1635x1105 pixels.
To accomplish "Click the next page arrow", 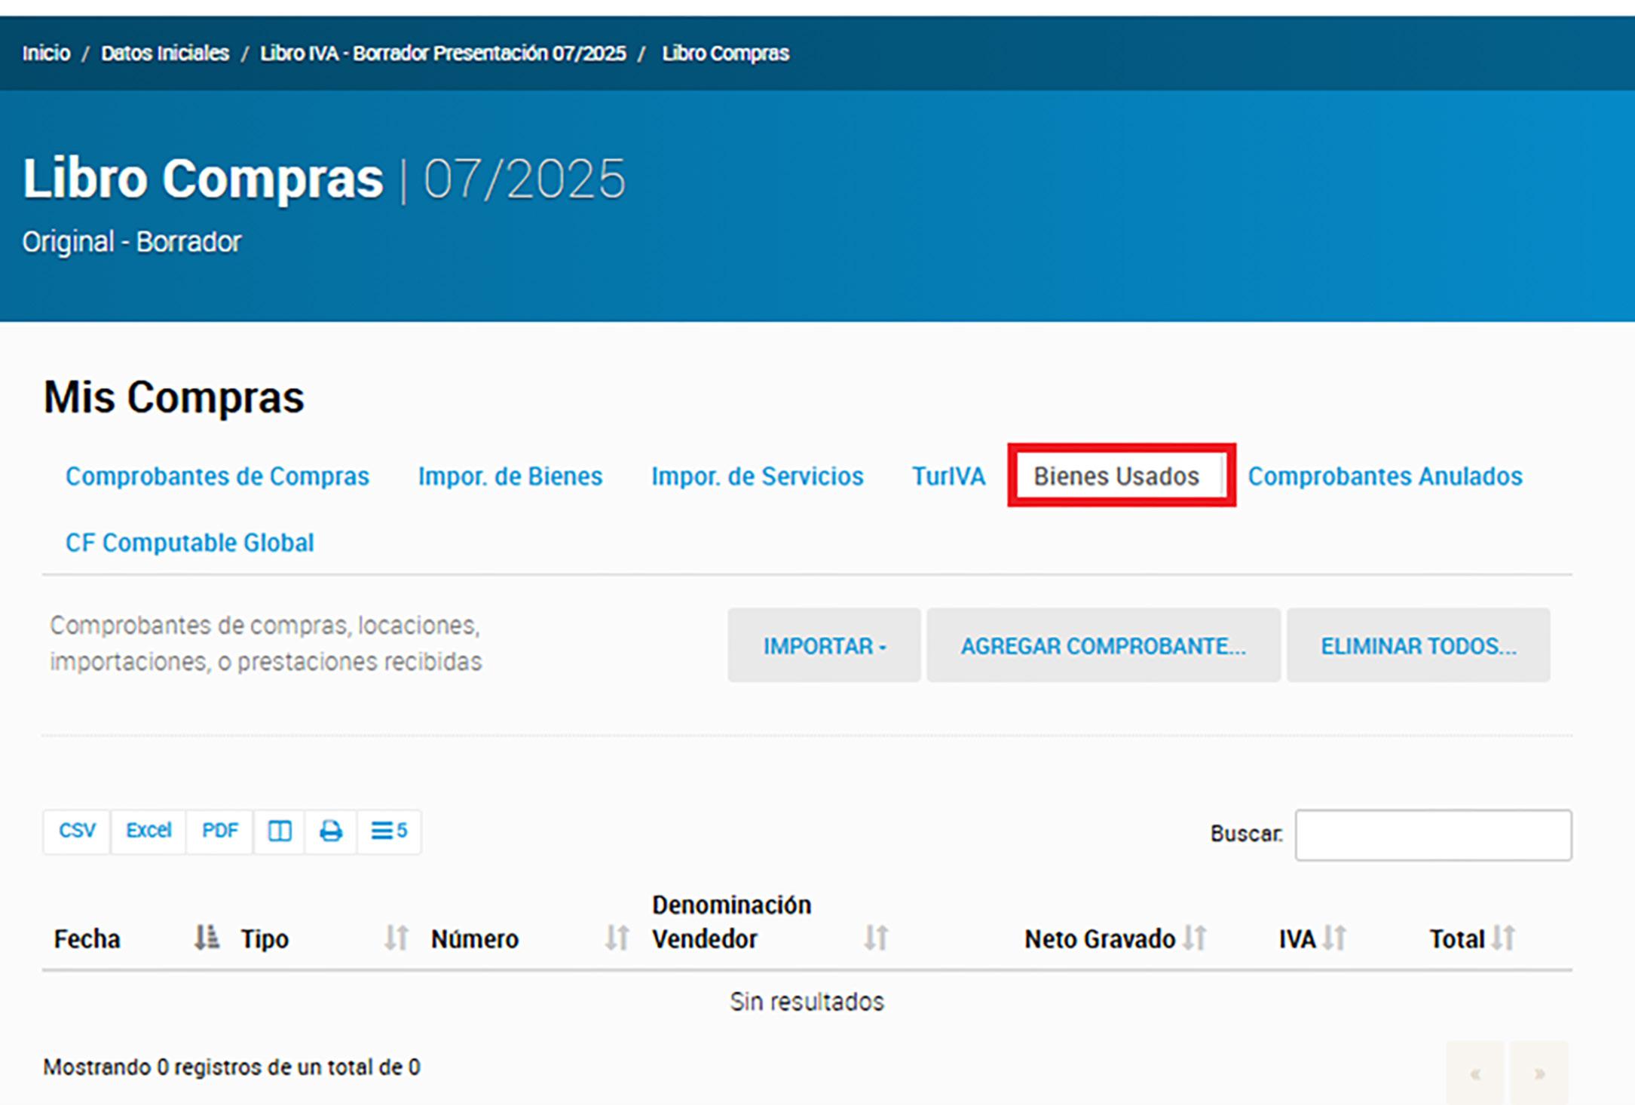I will click(x=1539, y=1073).
